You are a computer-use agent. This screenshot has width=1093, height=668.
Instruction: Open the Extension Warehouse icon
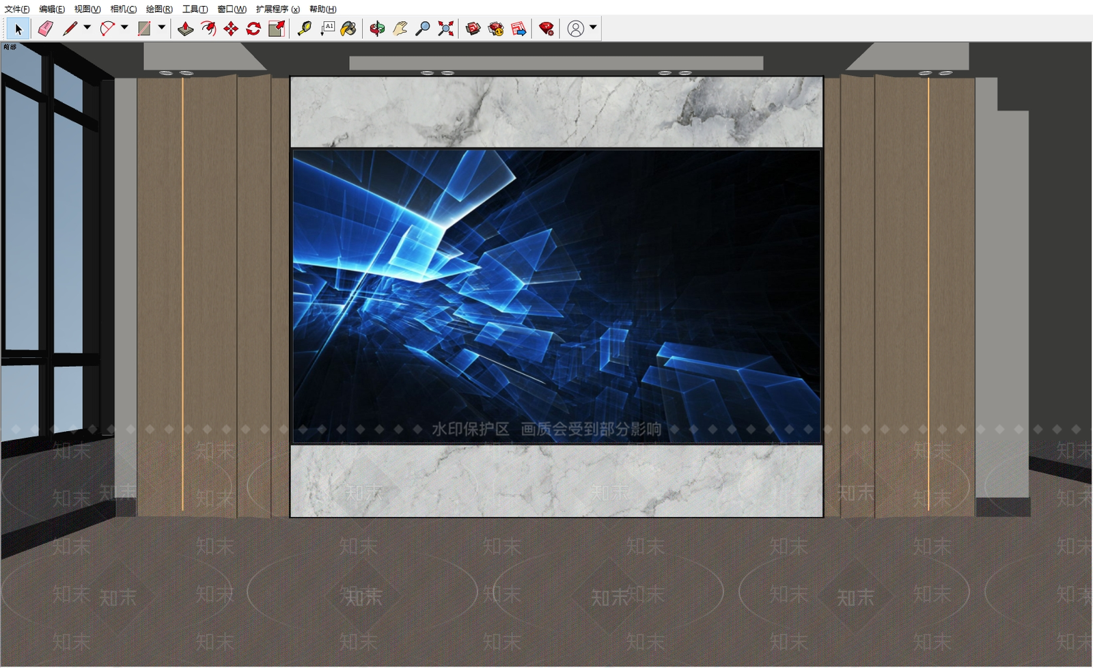click(x=496, y=29)
